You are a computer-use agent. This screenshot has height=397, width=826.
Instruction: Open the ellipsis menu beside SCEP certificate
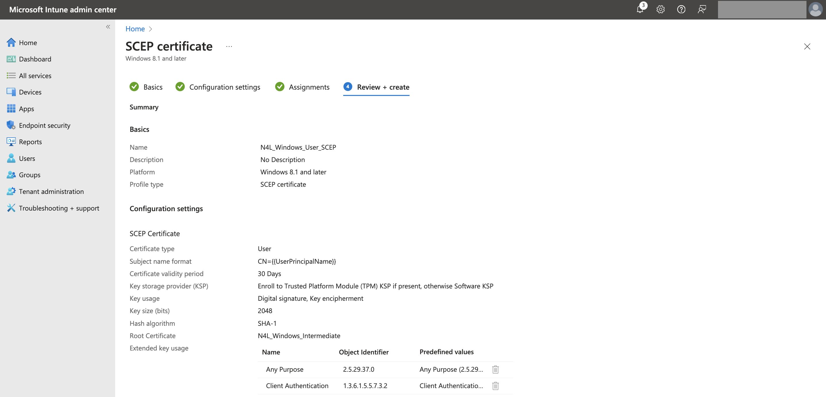(229, 46)
